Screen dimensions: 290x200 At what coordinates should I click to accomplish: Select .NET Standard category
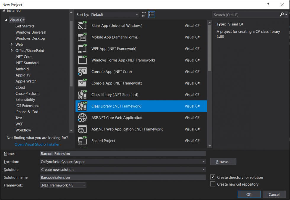click(27, 63)
